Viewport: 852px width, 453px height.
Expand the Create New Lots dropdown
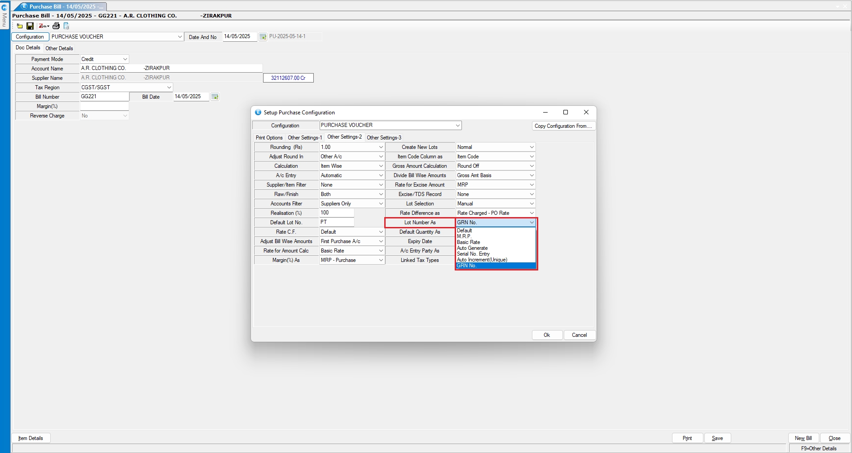pos(531,147)
